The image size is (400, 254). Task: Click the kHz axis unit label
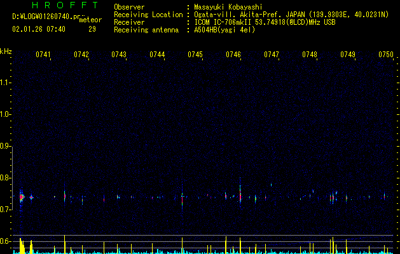6,51
